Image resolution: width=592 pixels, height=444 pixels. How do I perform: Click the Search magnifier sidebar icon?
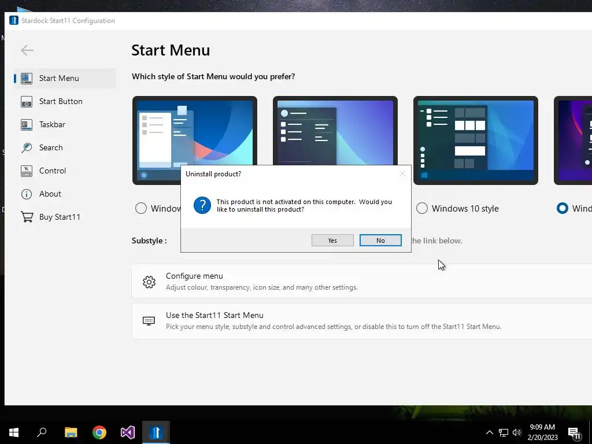27,147
